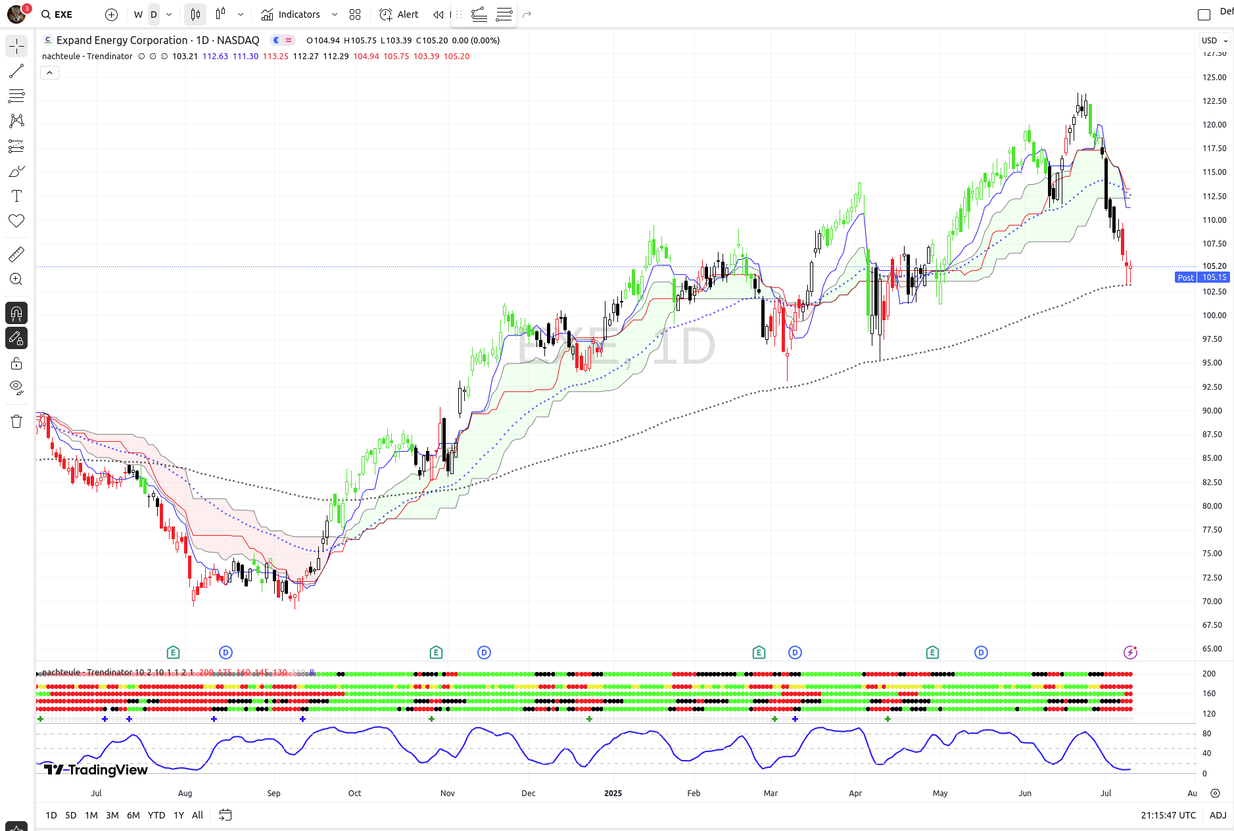Click the Alert button

click(x=399, y=14)
